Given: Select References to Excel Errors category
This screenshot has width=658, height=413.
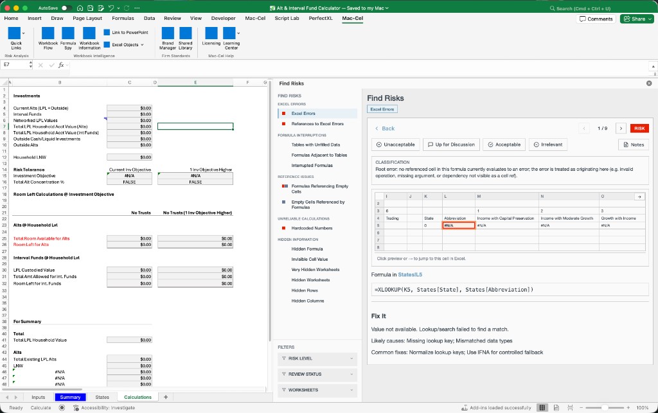Looking at the screenshot, I should [x=317, y=124].
